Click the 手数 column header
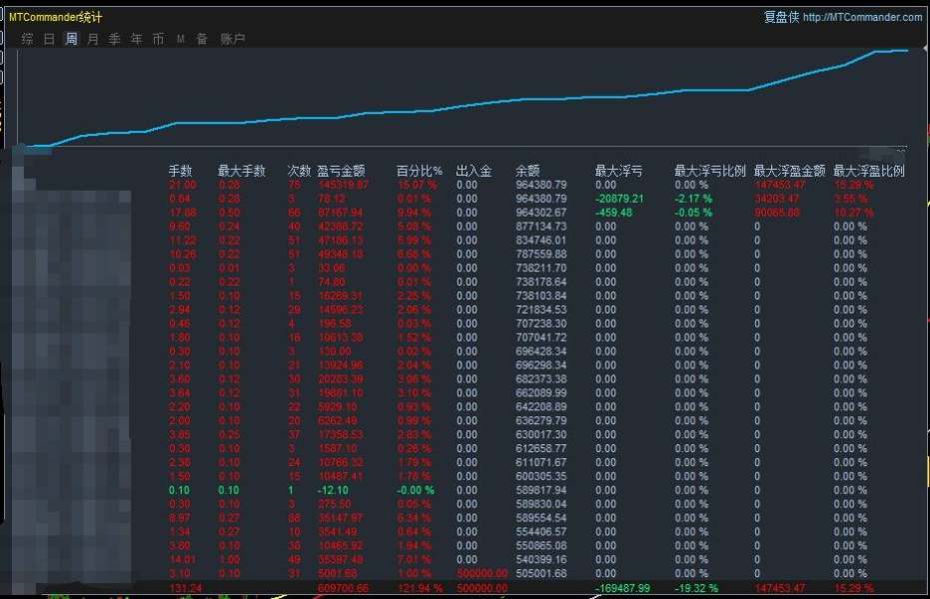The width and height of the screenshot is (930, 599). click(181, 171)
